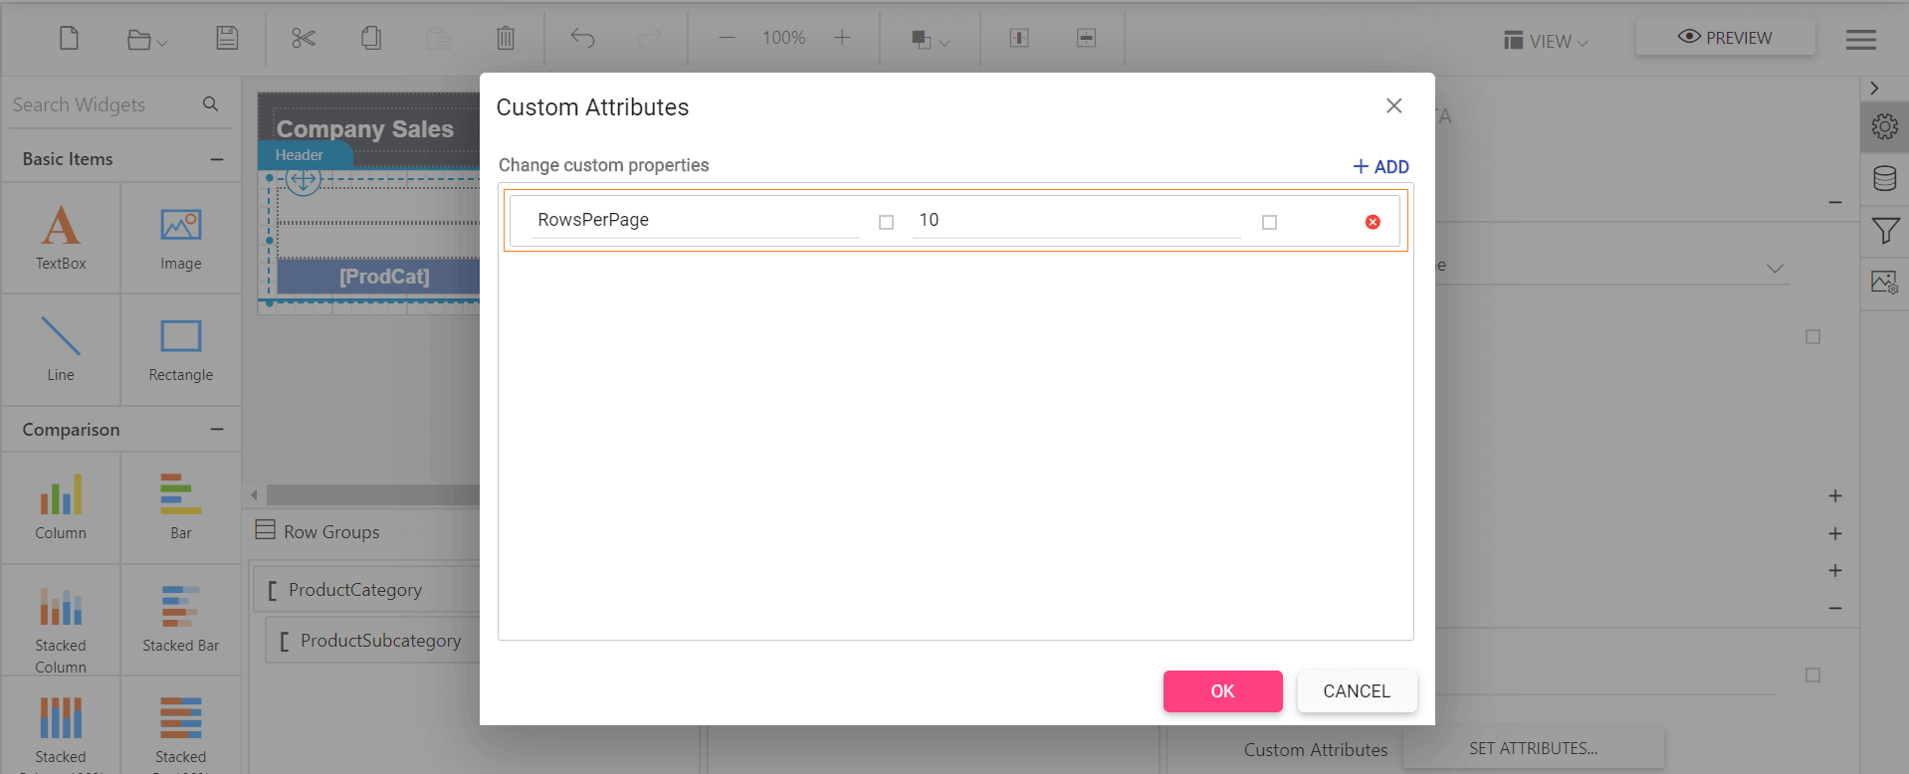Click the Row Groups label

tap(331, 532)
